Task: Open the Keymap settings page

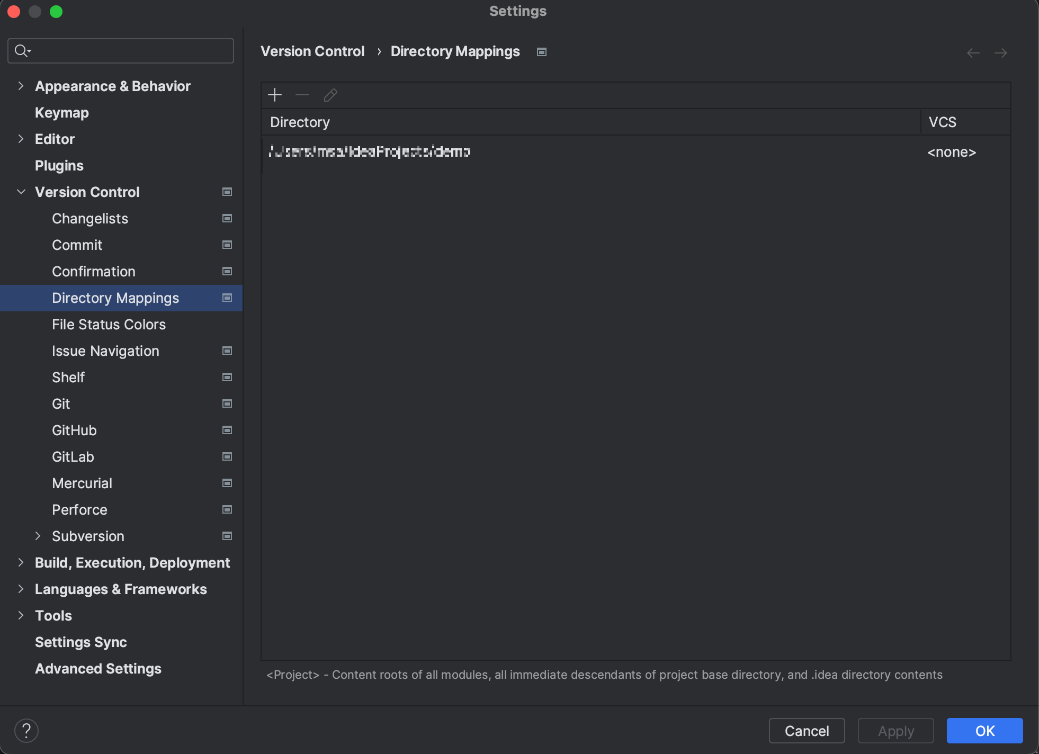Action: coord(61,113)
